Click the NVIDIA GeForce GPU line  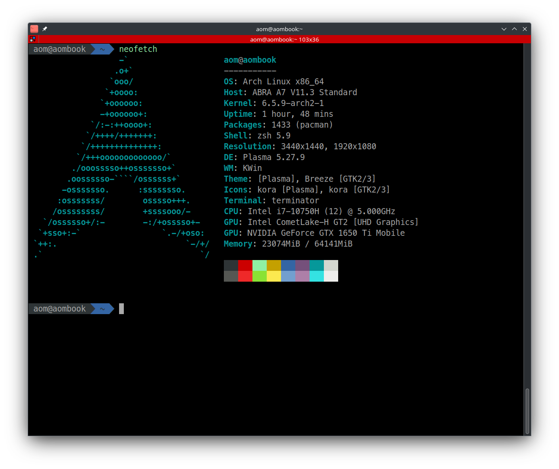tap(314, 233)
